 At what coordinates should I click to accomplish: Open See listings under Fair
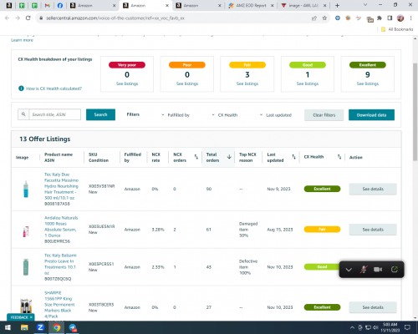click(x=247, y=83)
